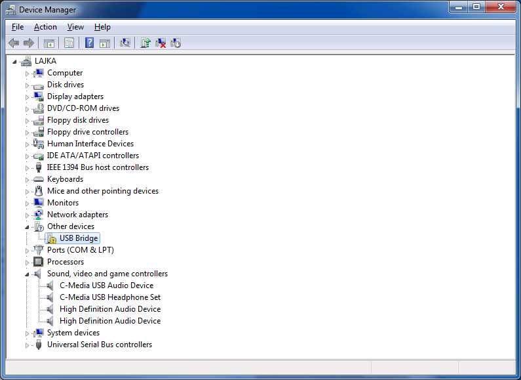
Task: Click the IEEE 1394 Bus host controllers icon
Action: coord(39,167)
